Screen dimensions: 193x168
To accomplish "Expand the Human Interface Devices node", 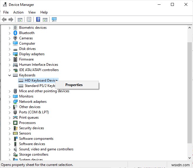I will [x=10, y=65].
